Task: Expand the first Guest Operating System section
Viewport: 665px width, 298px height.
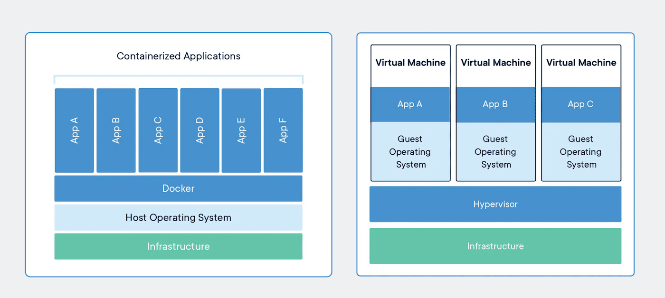Action: pos(410,152)
